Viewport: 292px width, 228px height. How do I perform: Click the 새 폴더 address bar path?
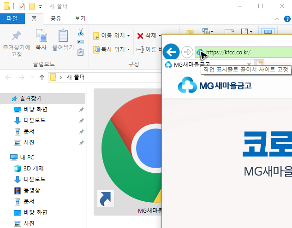pyautogui.click(x=76, y=77)
